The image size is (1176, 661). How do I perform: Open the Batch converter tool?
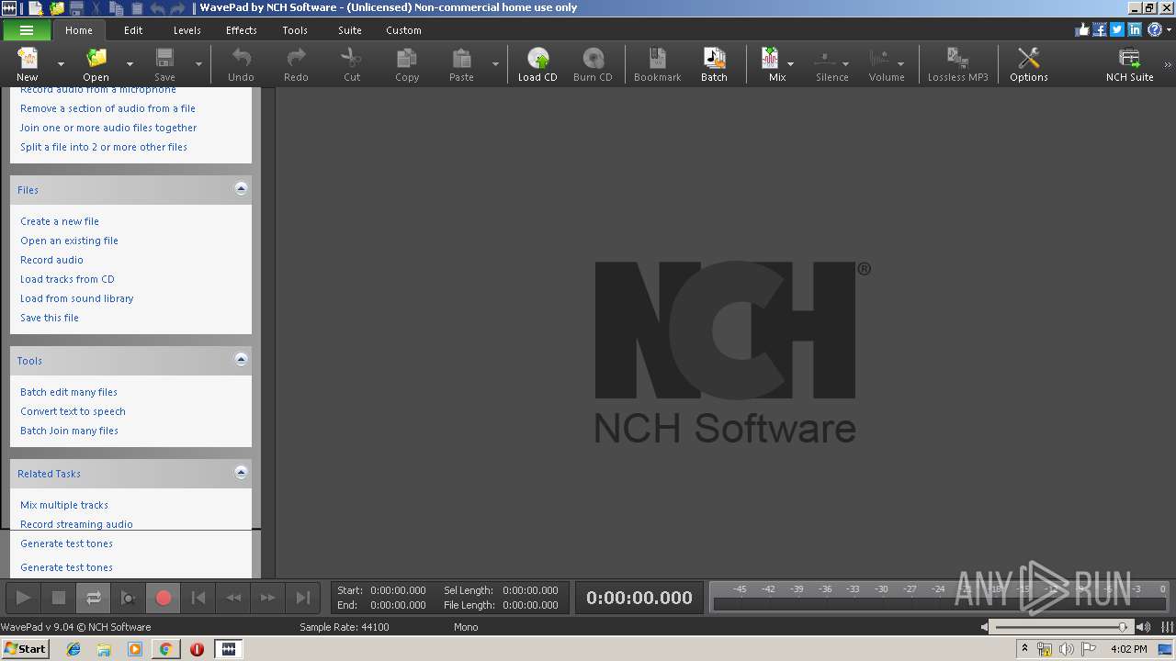click(x=714, y=64)
